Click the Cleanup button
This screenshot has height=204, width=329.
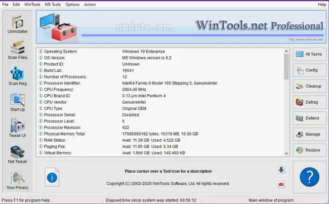click(x=309, y=86)
